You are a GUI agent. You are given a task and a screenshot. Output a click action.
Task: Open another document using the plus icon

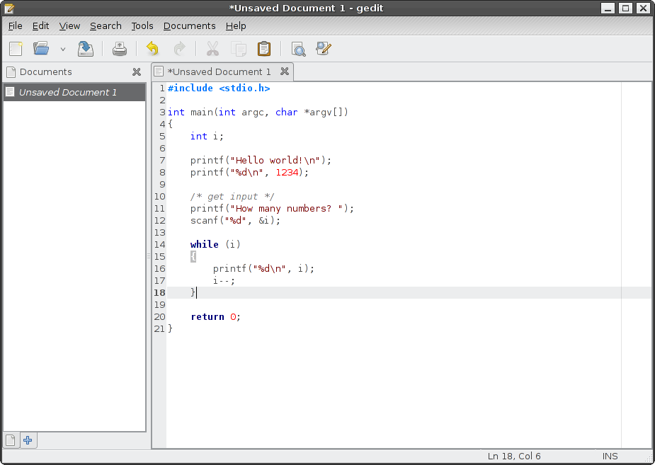28,440
